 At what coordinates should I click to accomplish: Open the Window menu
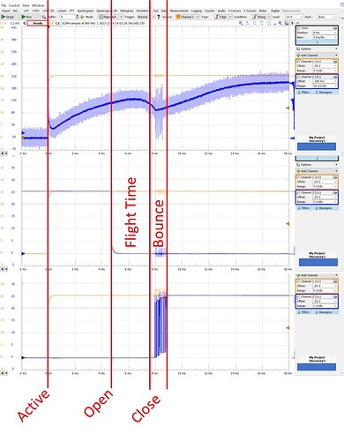click(38, 5)
